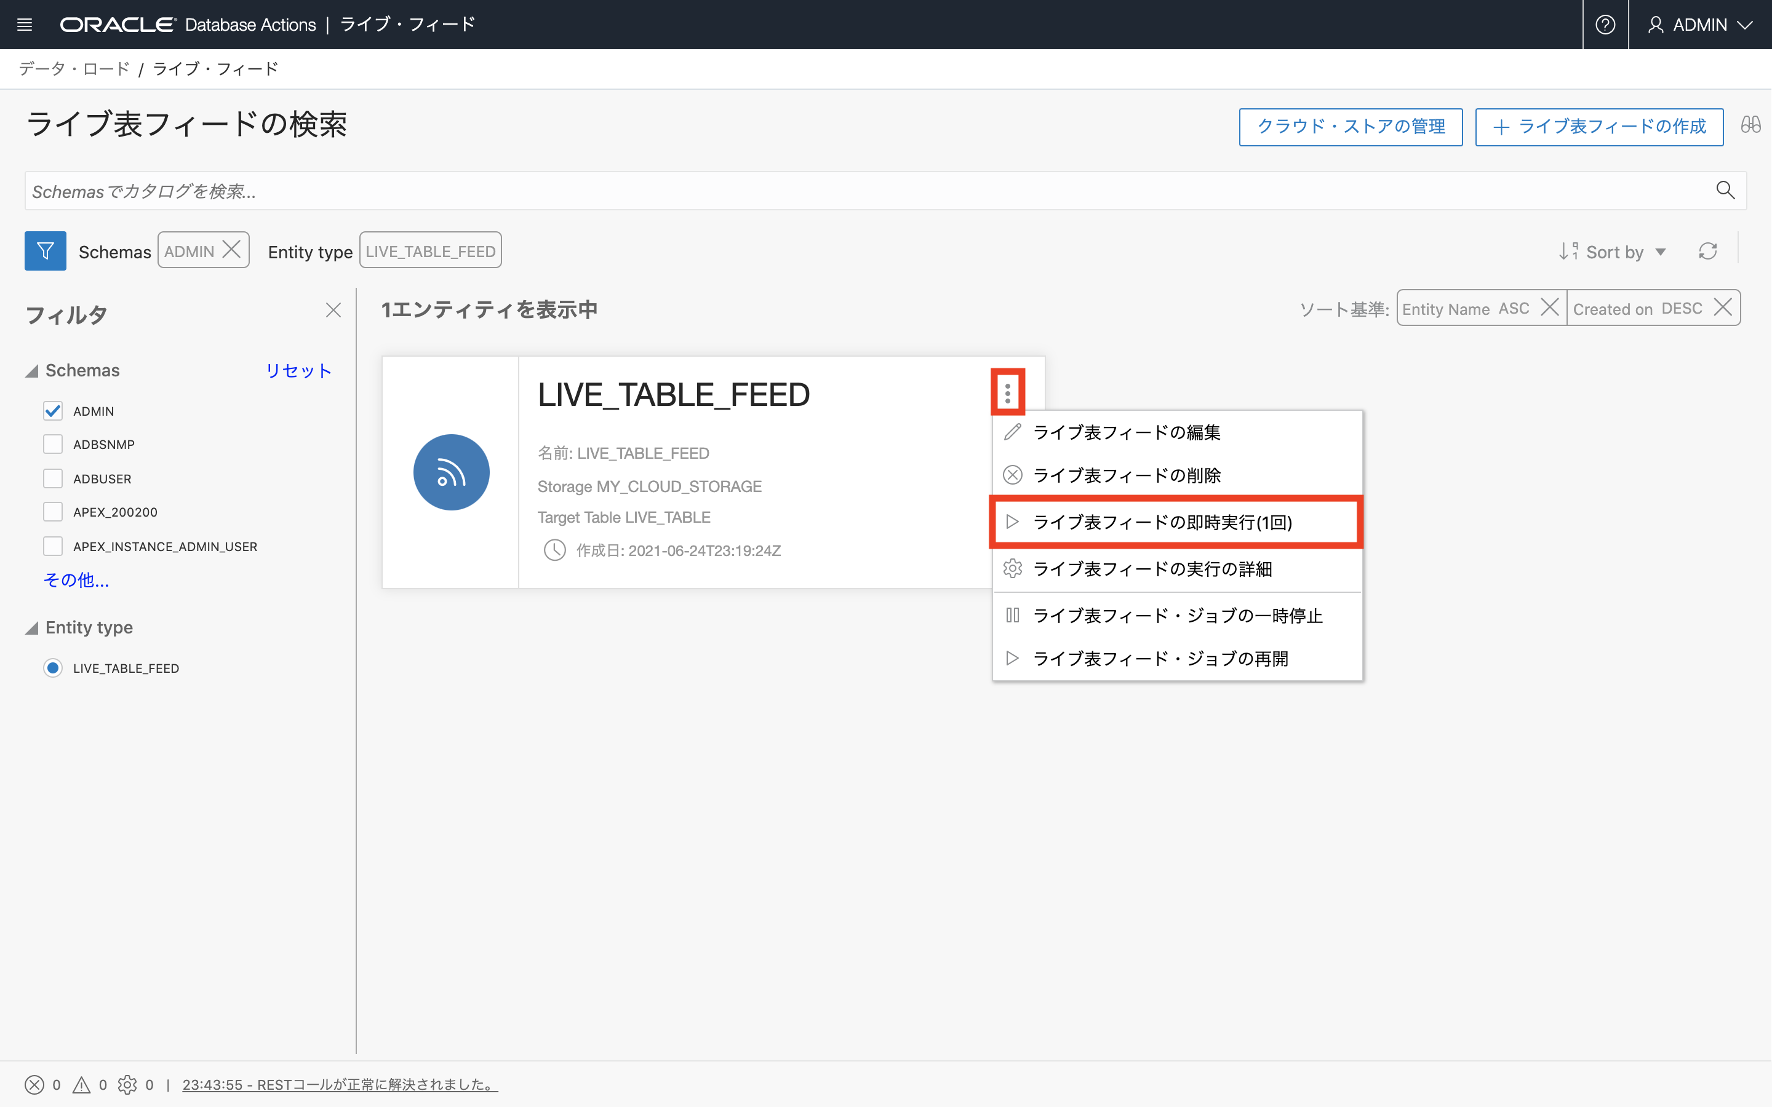Click the ライブ表フィードの作成 button
This screenshot has height=1107, width=1772.
click(x=1598, y=127)
